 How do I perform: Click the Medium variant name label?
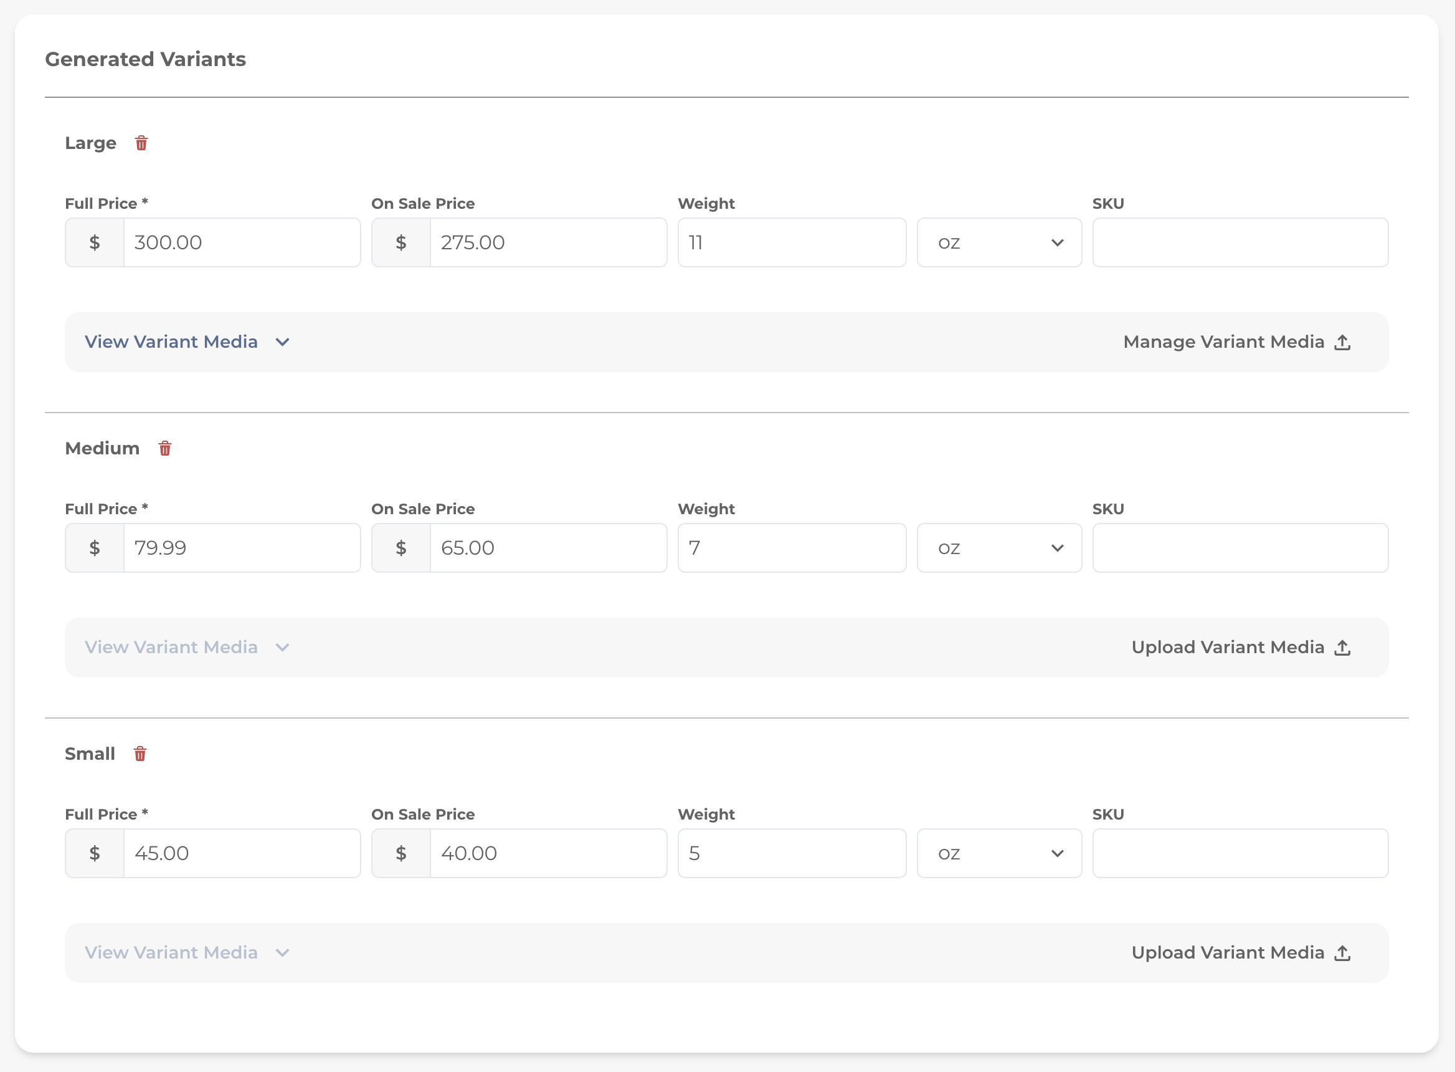pyautogui.click(x=102, y=448)
